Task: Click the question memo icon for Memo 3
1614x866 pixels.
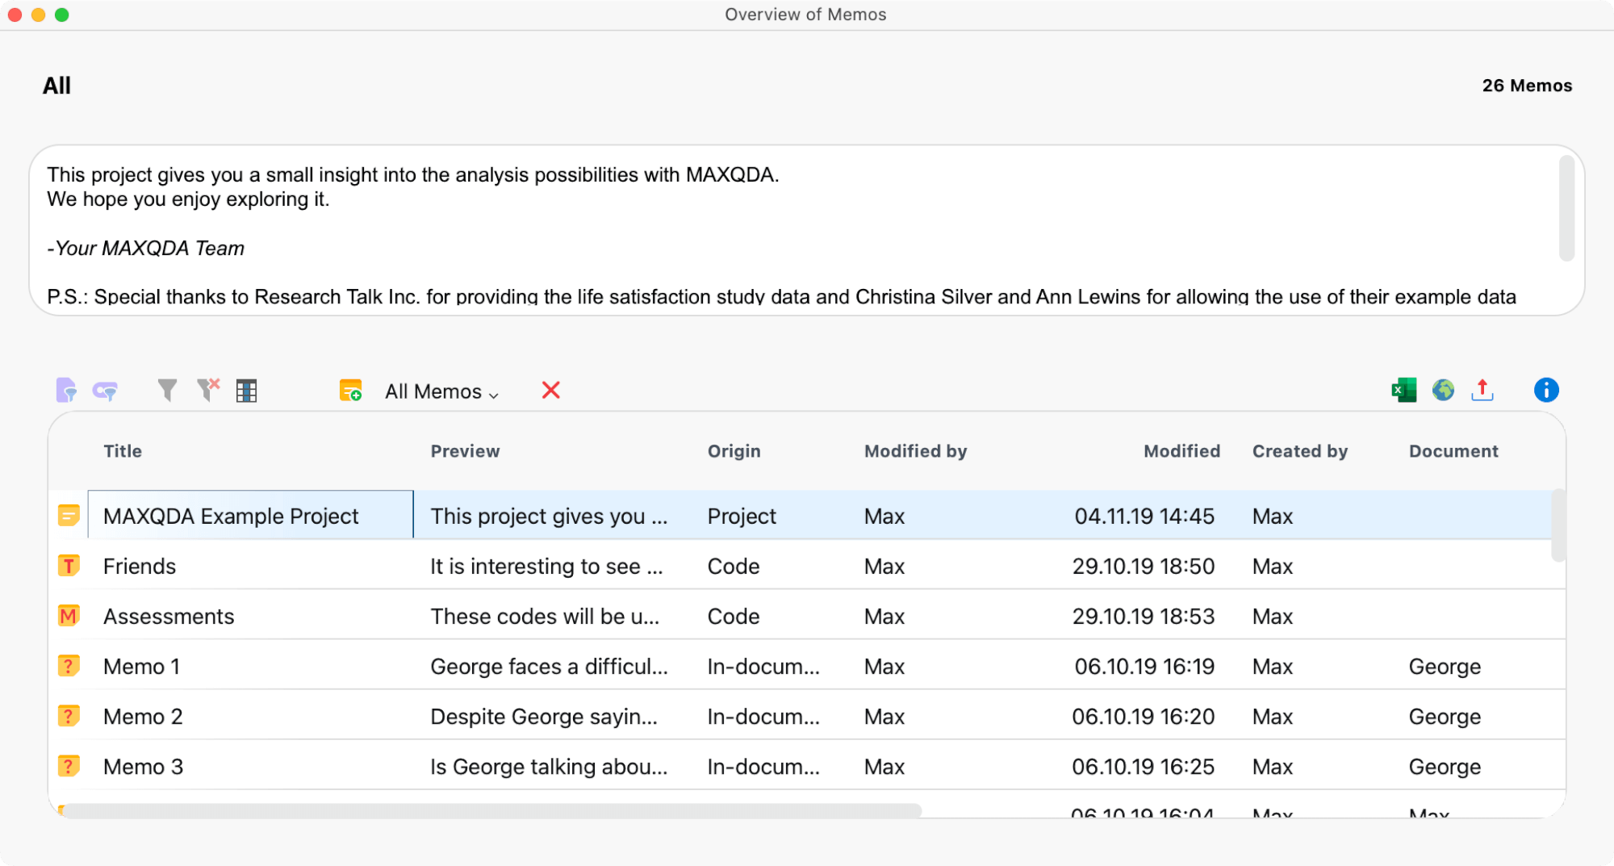Action: tap(69, 765)
